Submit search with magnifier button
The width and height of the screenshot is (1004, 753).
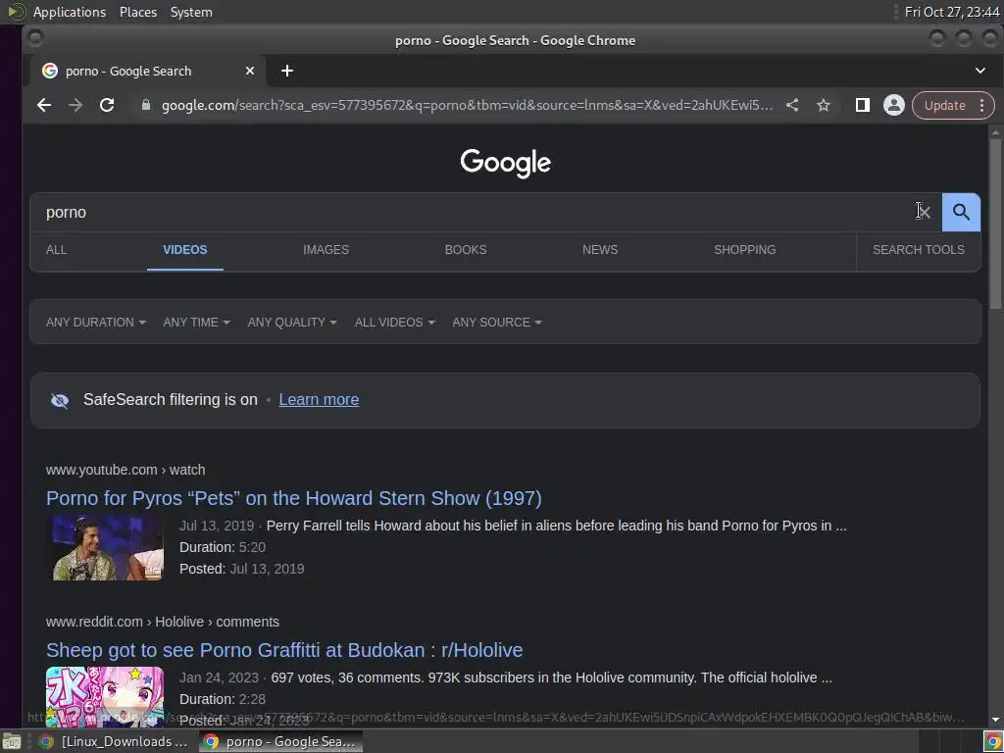(x=961, y=212)
